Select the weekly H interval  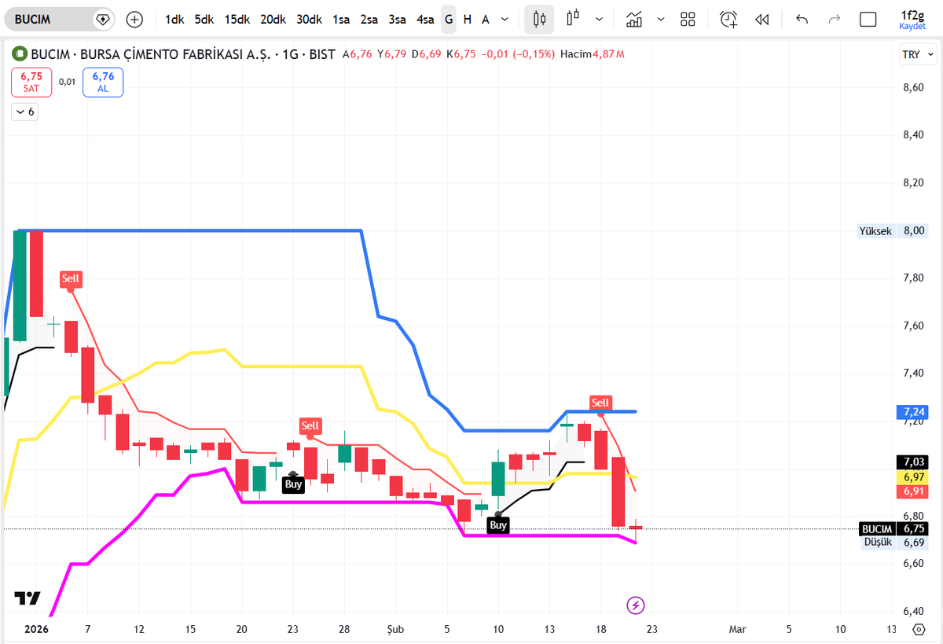(x=468, y=19)
